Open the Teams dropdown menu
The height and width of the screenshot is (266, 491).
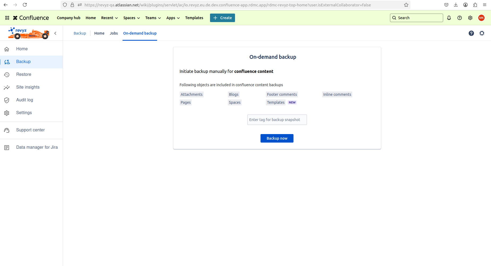[153, 18]
